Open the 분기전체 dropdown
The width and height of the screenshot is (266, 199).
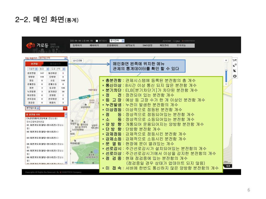pos(117,41)
